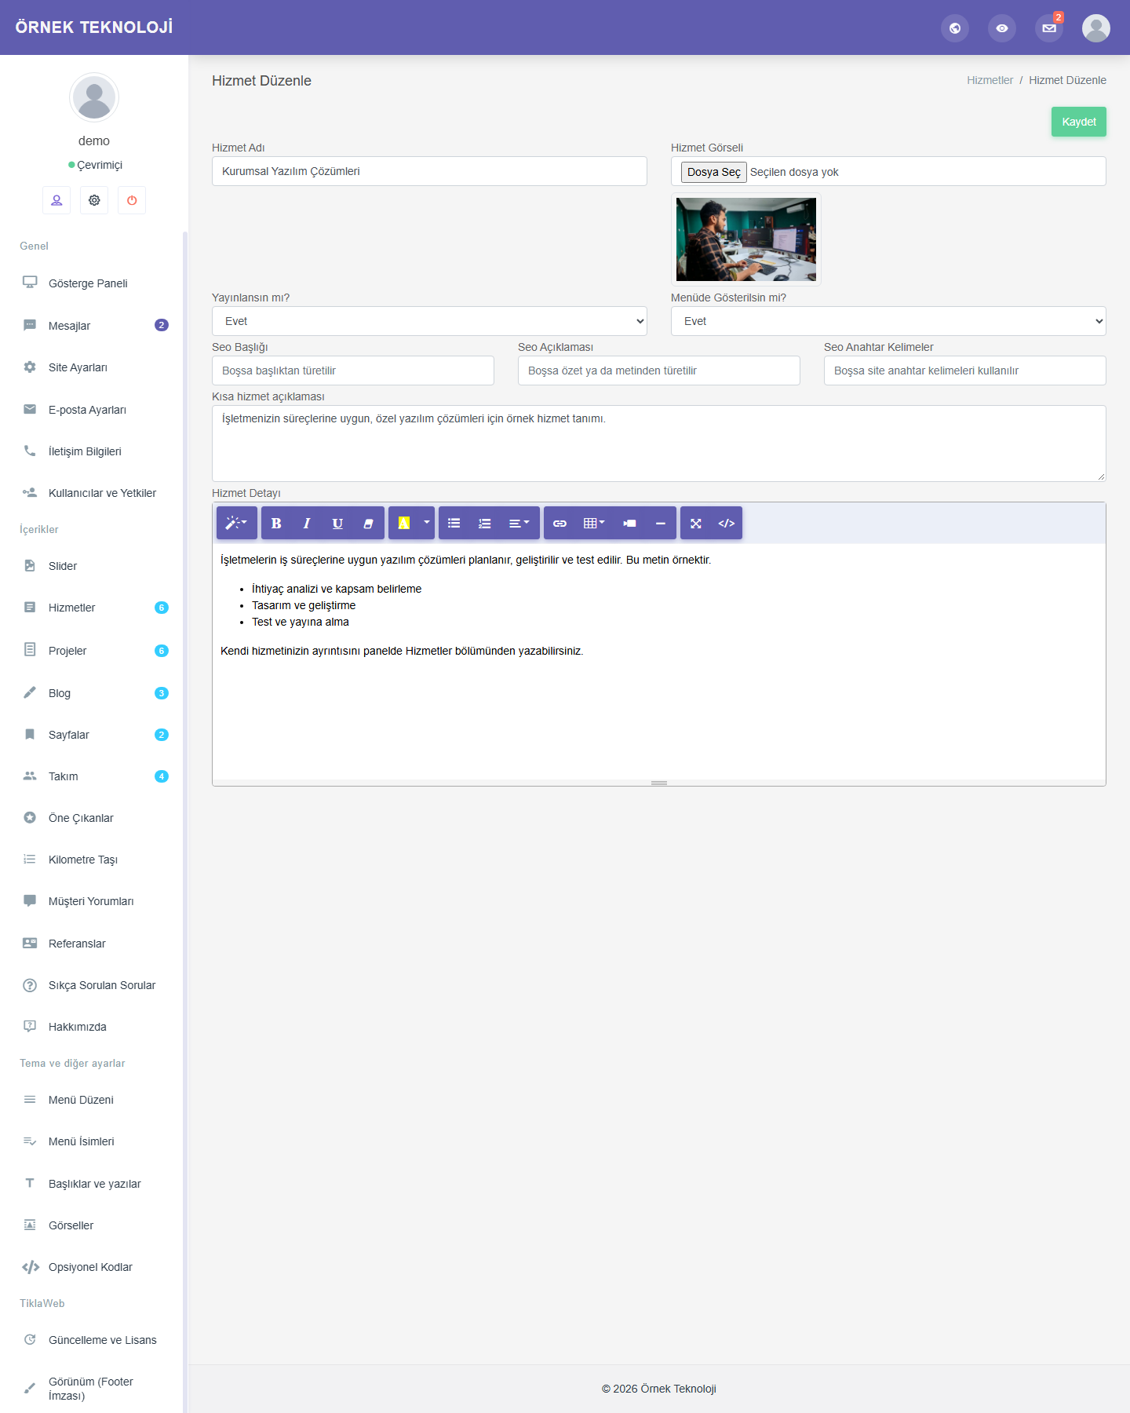Open the profile icon under demo

pos(56,200)
